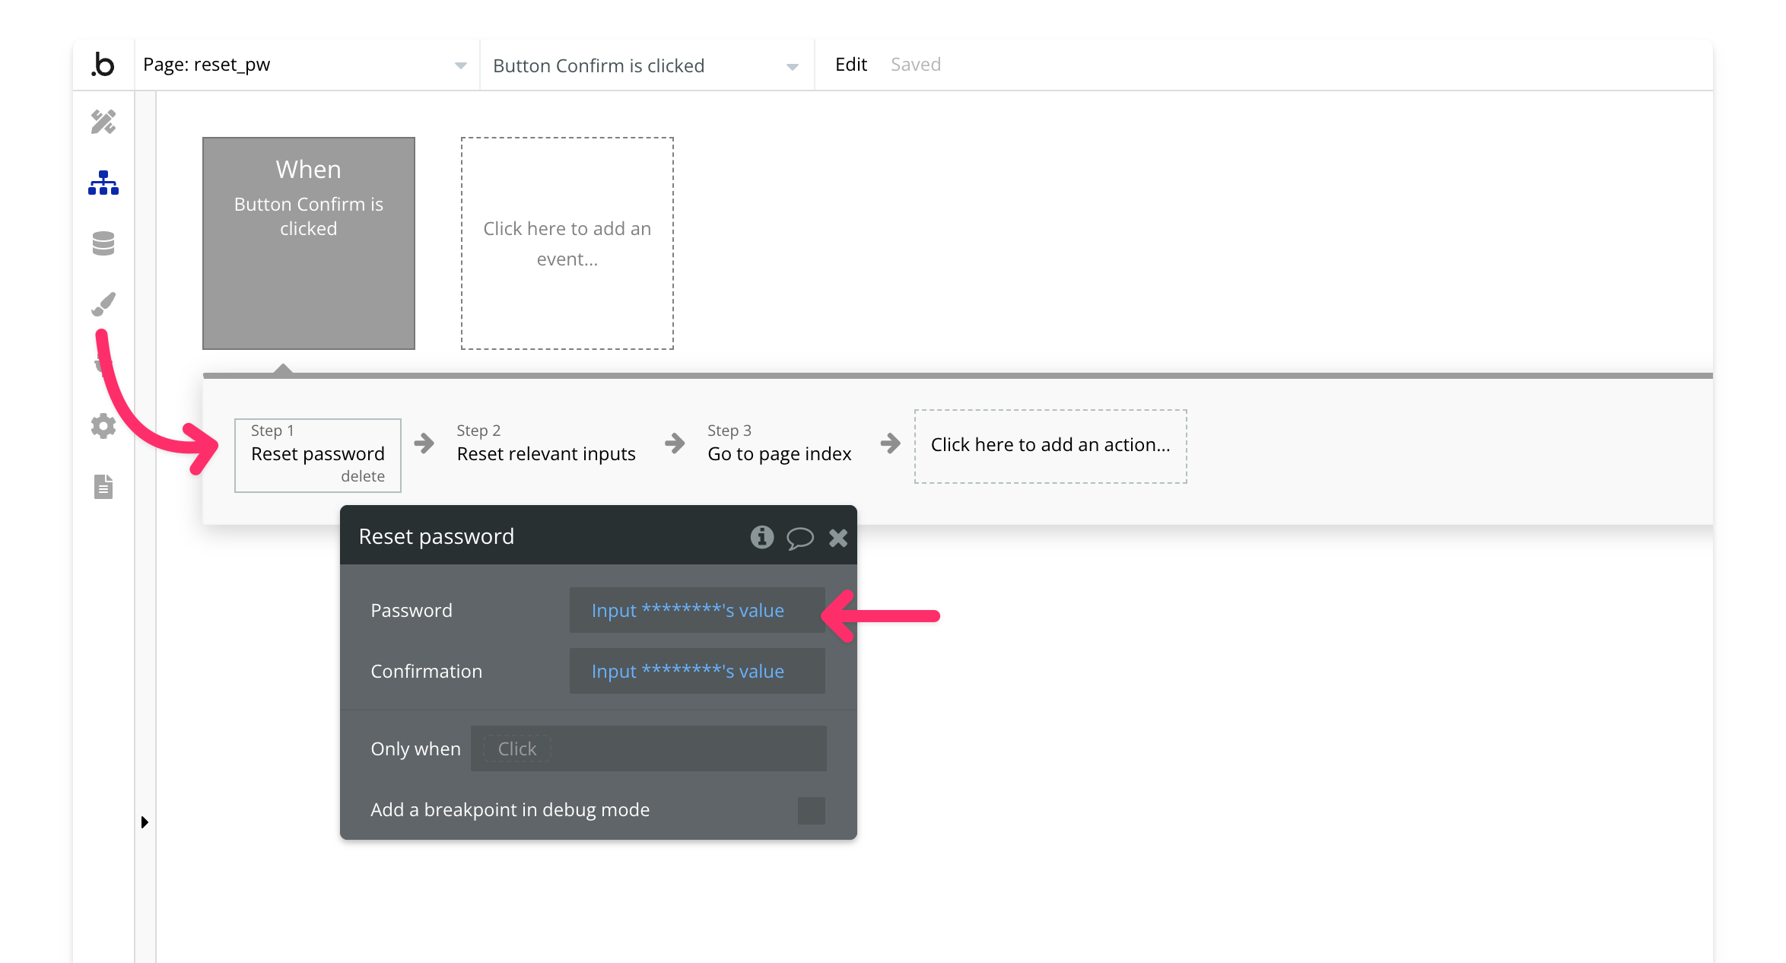Expand the left sidebar arrow
The image size is (1786, 963).
coord(145,822)
